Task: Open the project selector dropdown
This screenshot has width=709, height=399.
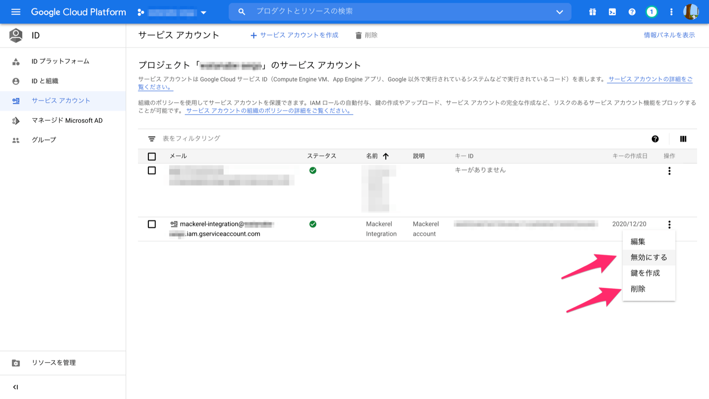Action: 203,12
